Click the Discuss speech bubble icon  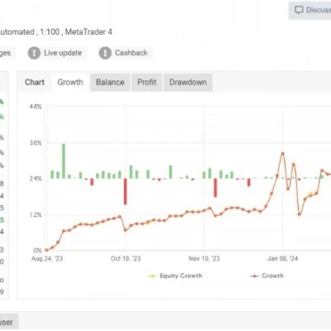[x=299, y=10]
